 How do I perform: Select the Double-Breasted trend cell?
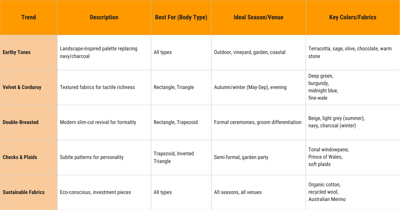click(21, 122)
